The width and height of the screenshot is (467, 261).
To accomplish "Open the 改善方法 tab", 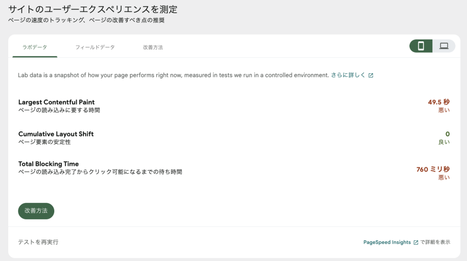I will pyautogui.click(x=153, y=47).
